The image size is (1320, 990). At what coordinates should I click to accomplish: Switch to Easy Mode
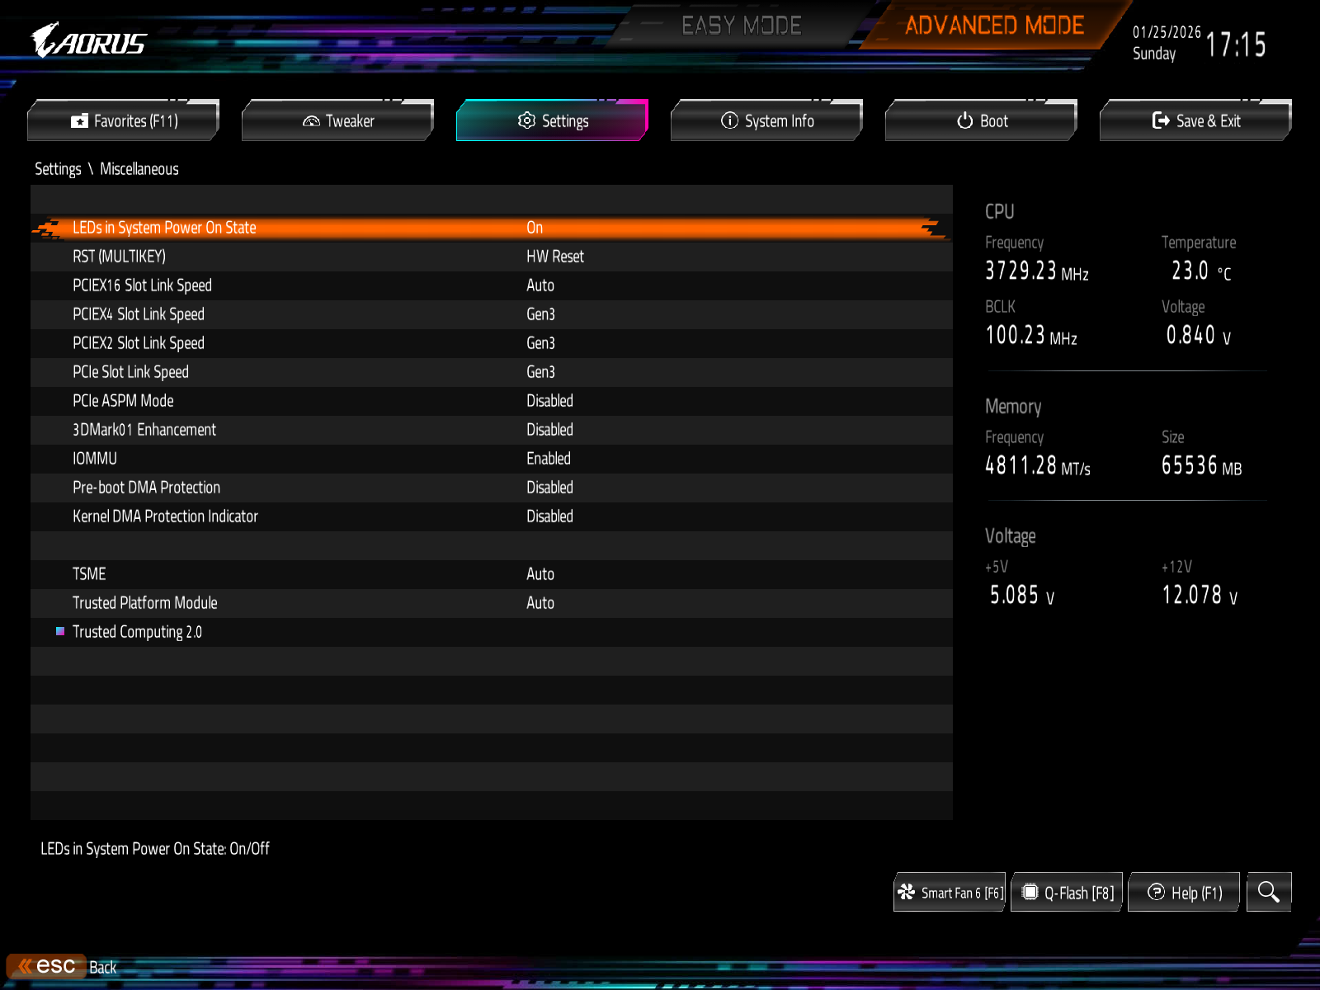pos(741,26)
